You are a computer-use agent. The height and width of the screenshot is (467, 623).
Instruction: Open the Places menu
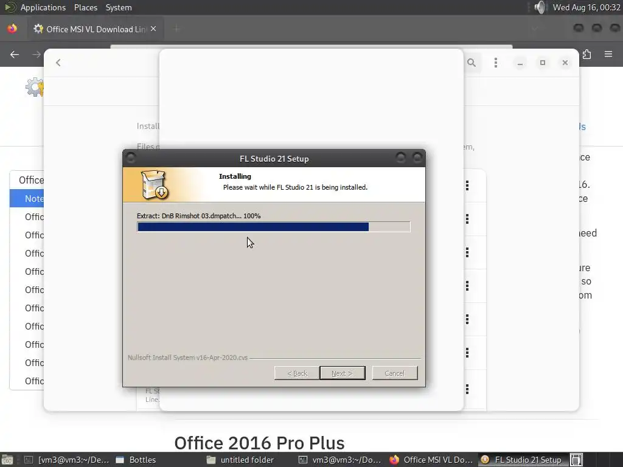click(x=85, y=7)
